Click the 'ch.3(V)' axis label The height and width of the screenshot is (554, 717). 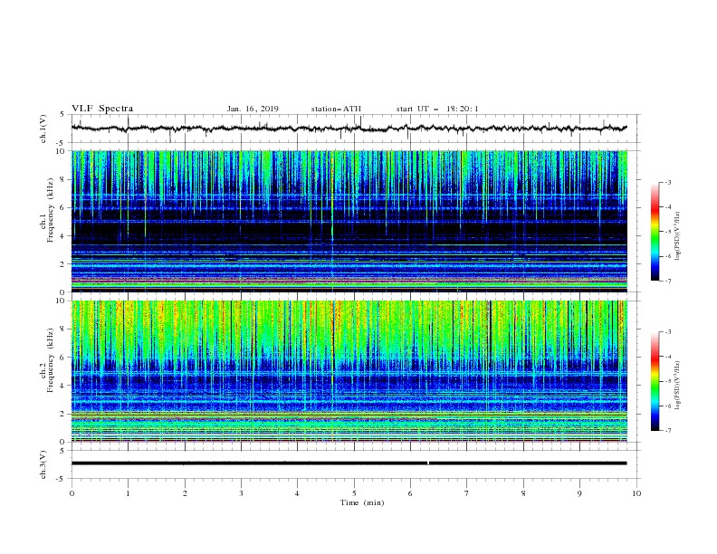(x=43, y=464)
